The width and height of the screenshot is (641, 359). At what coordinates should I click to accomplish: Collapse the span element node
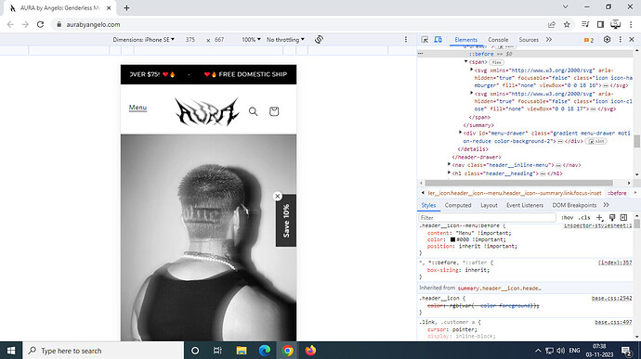465,61
